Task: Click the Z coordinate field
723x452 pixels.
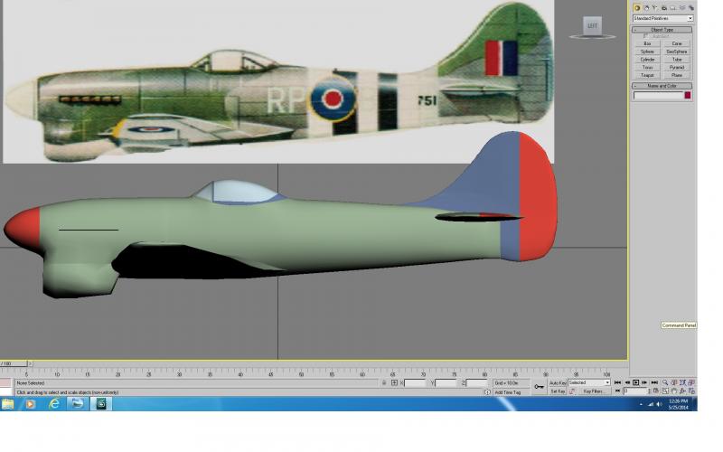Action: click(x=477, y=382)
